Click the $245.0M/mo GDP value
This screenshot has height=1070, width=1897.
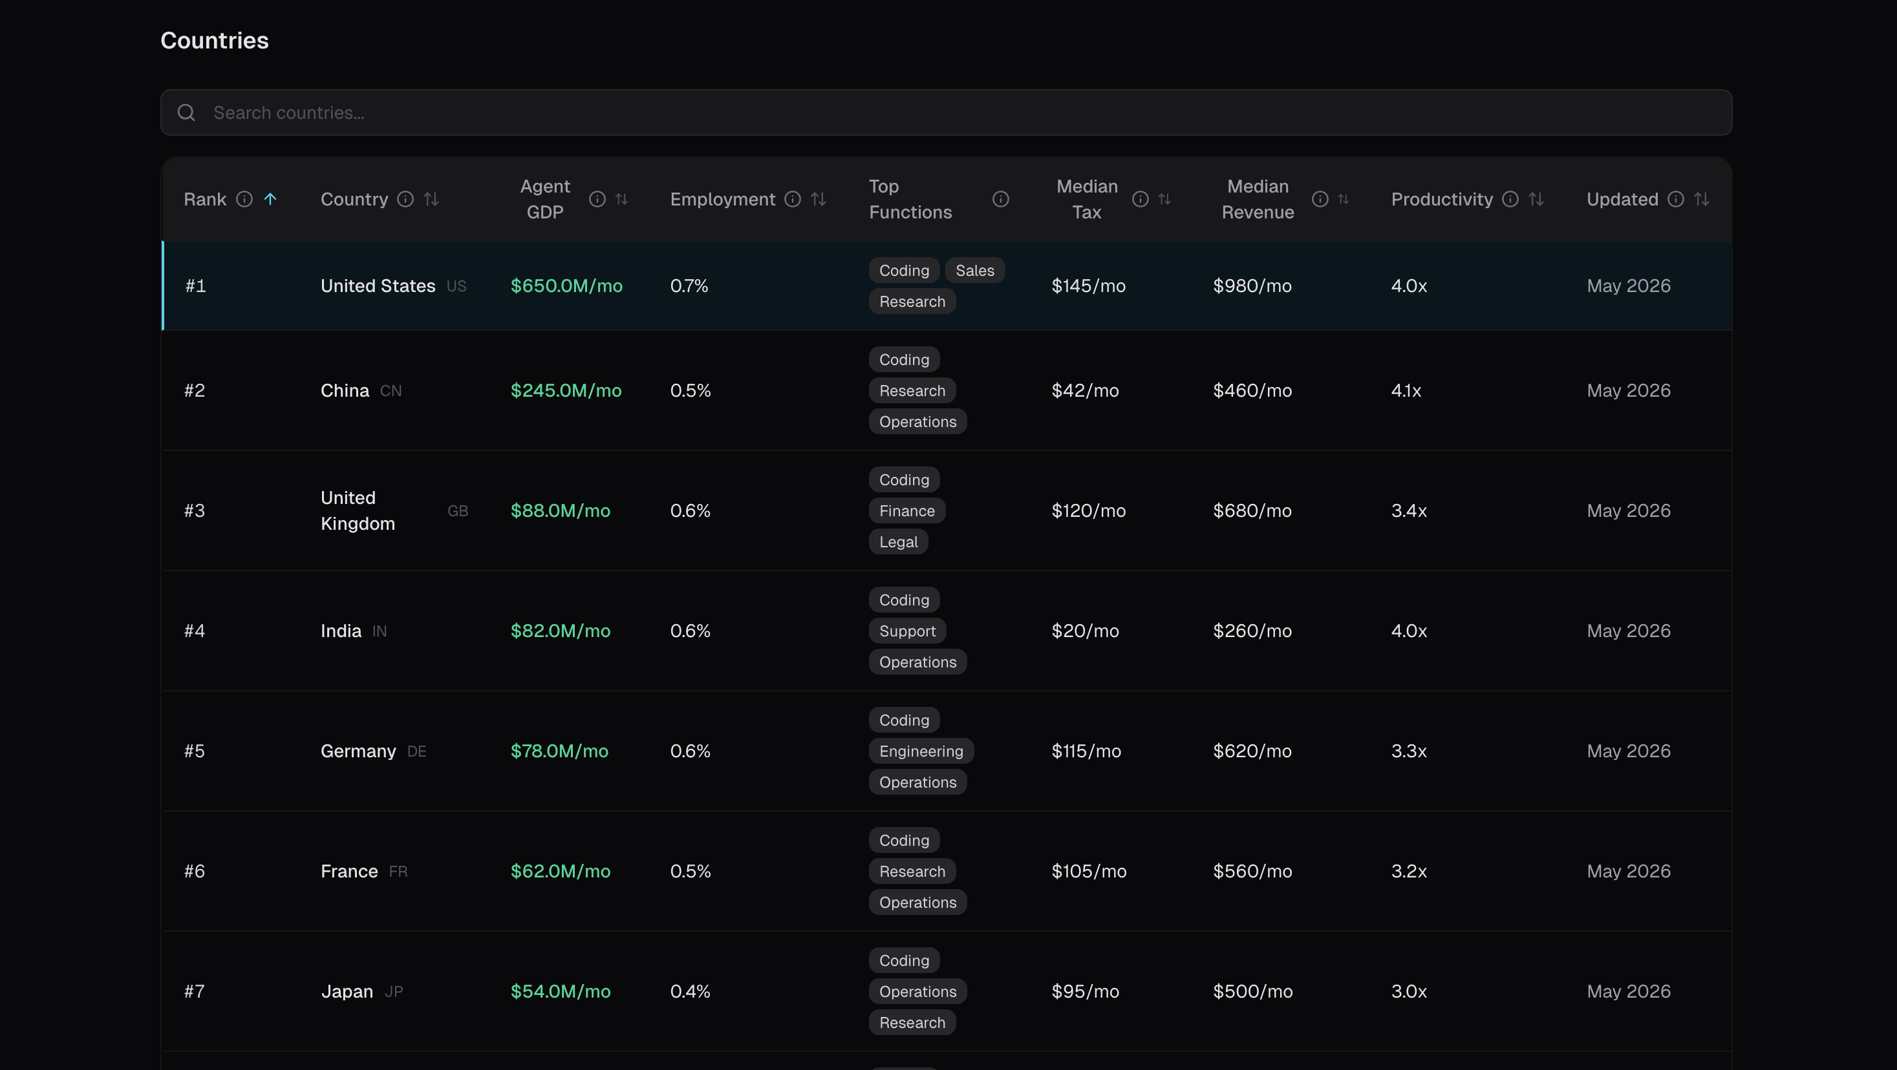click(x=566, y=390)
